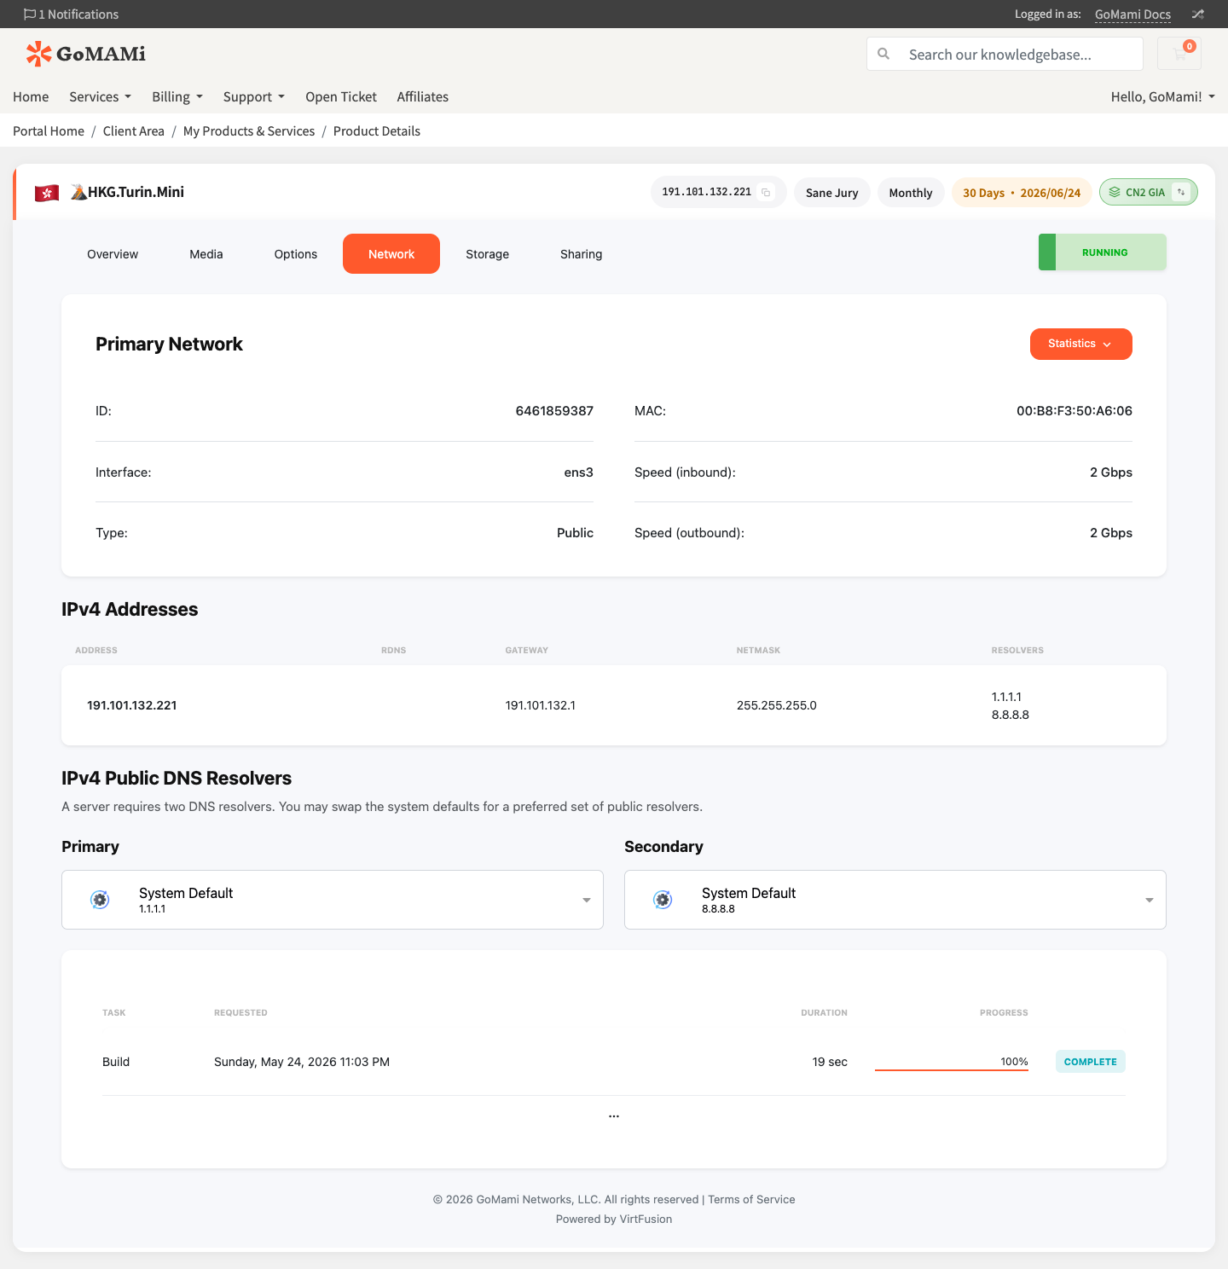Image resolution: width=1228 pixels, height=1269 pixels.
Task: Click the Monthly billing badge
Action: (911, 193)
